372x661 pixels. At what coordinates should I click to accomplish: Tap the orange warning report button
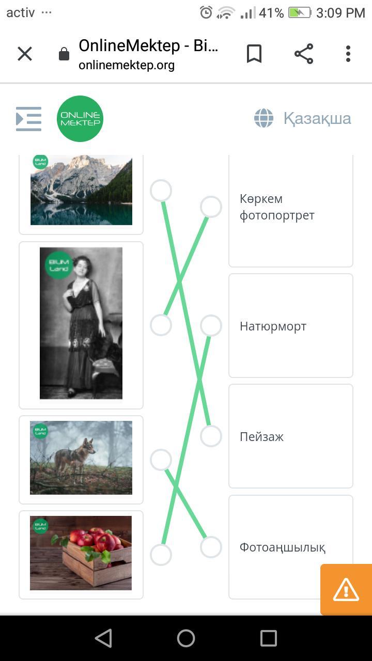(346, 590)
